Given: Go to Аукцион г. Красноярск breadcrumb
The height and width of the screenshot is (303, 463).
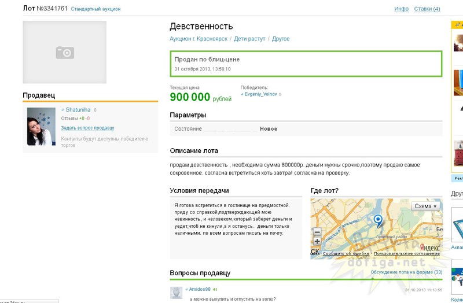Looking at the screenshot, I should (x=199, y=39).
